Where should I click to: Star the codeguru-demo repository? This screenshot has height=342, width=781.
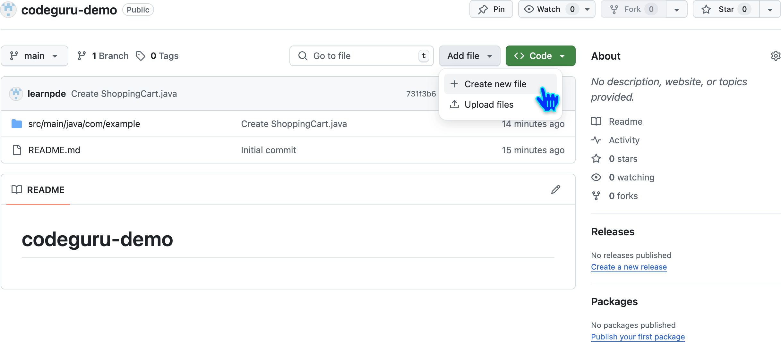pos(726,9)
